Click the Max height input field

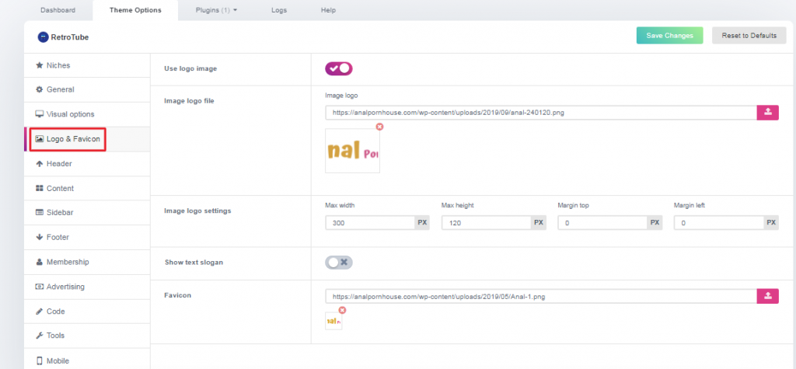click(x=486, y=223)
